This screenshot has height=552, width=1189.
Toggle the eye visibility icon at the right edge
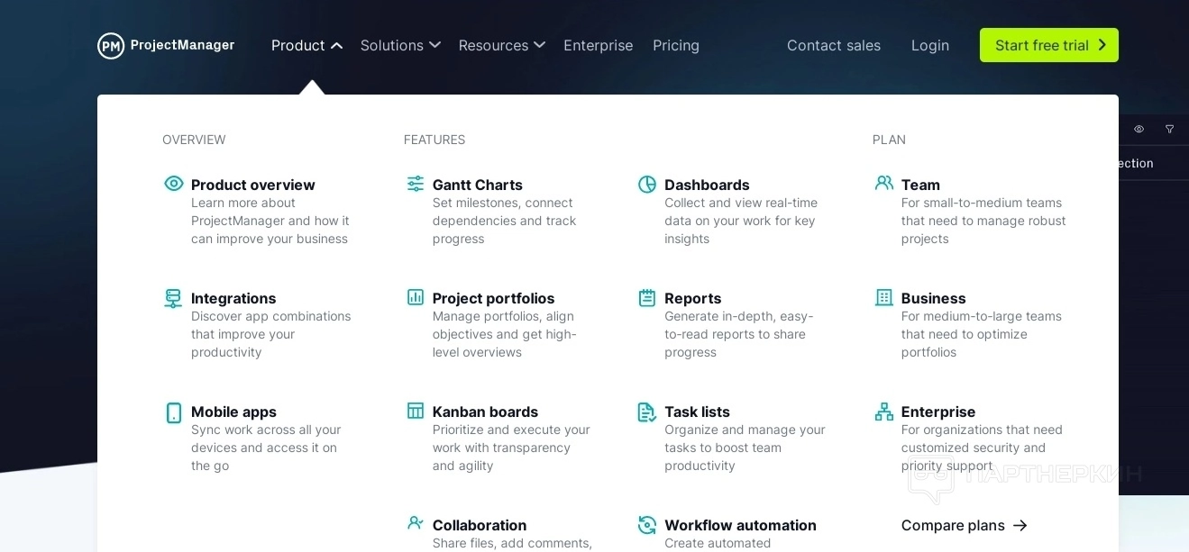click(x=1139, y=130)
